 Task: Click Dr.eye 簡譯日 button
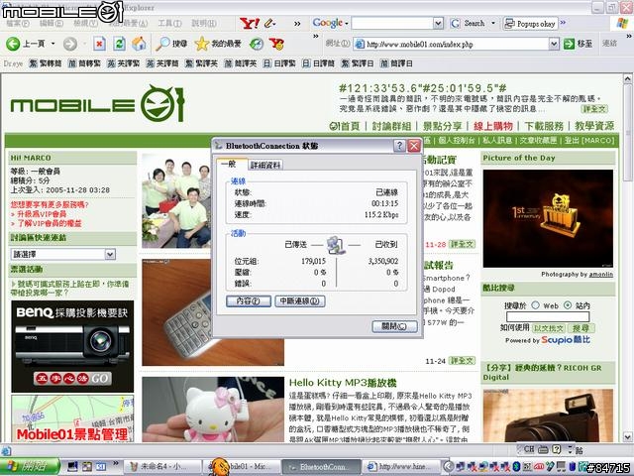[396, 63]
